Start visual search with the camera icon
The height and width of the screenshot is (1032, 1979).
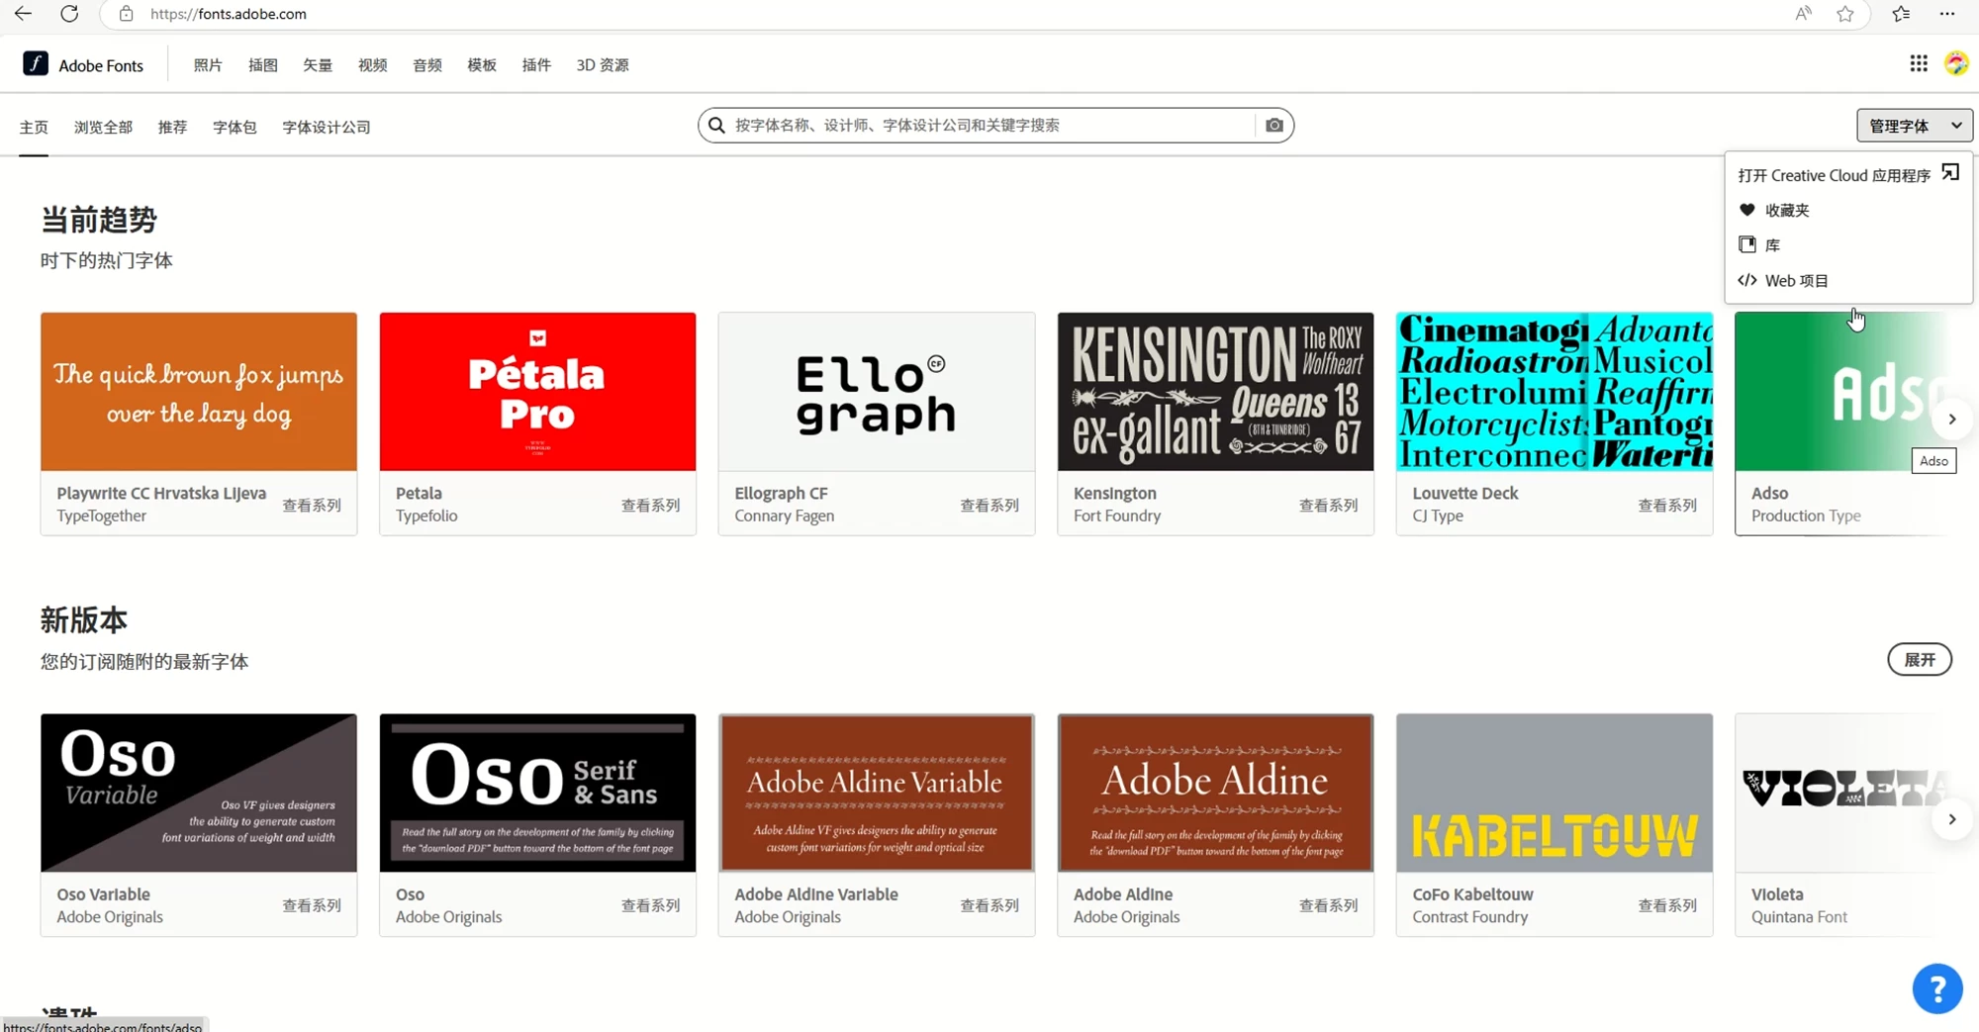[x=1274, y=126]
